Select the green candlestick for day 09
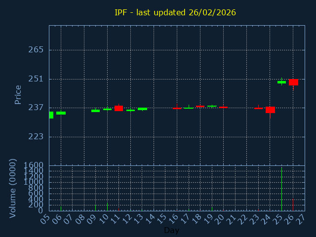 click(x=95, y=111)
